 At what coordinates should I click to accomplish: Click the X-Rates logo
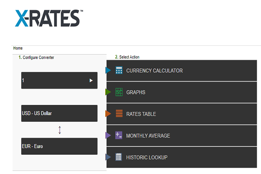47,18
